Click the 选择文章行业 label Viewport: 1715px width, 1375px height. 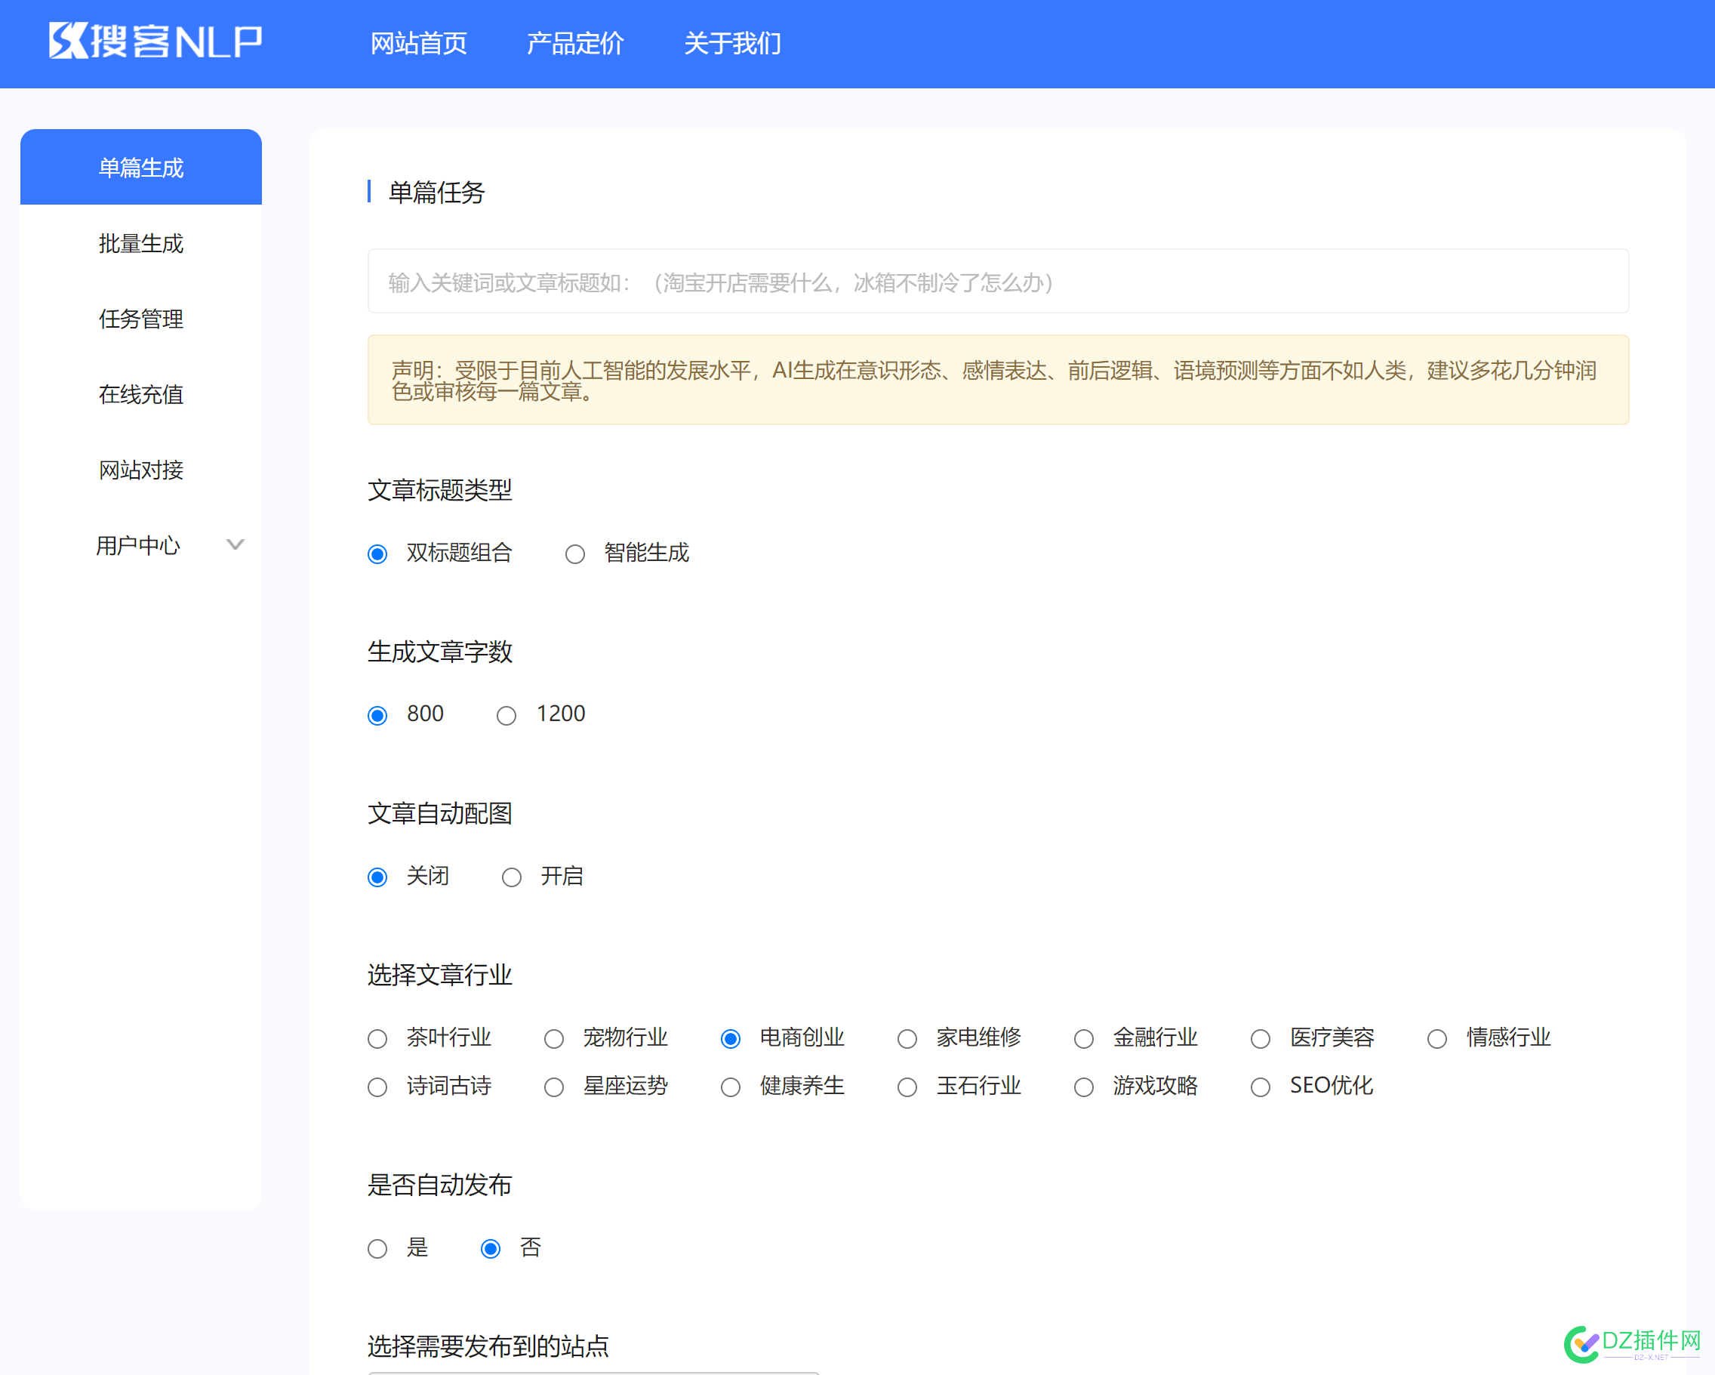(x=440, y=974)
